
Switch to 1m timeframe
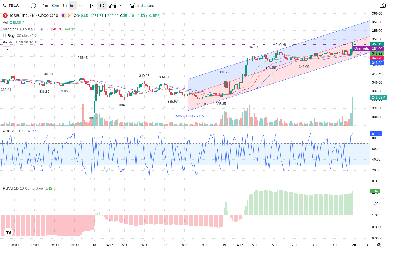coord(46,6)
